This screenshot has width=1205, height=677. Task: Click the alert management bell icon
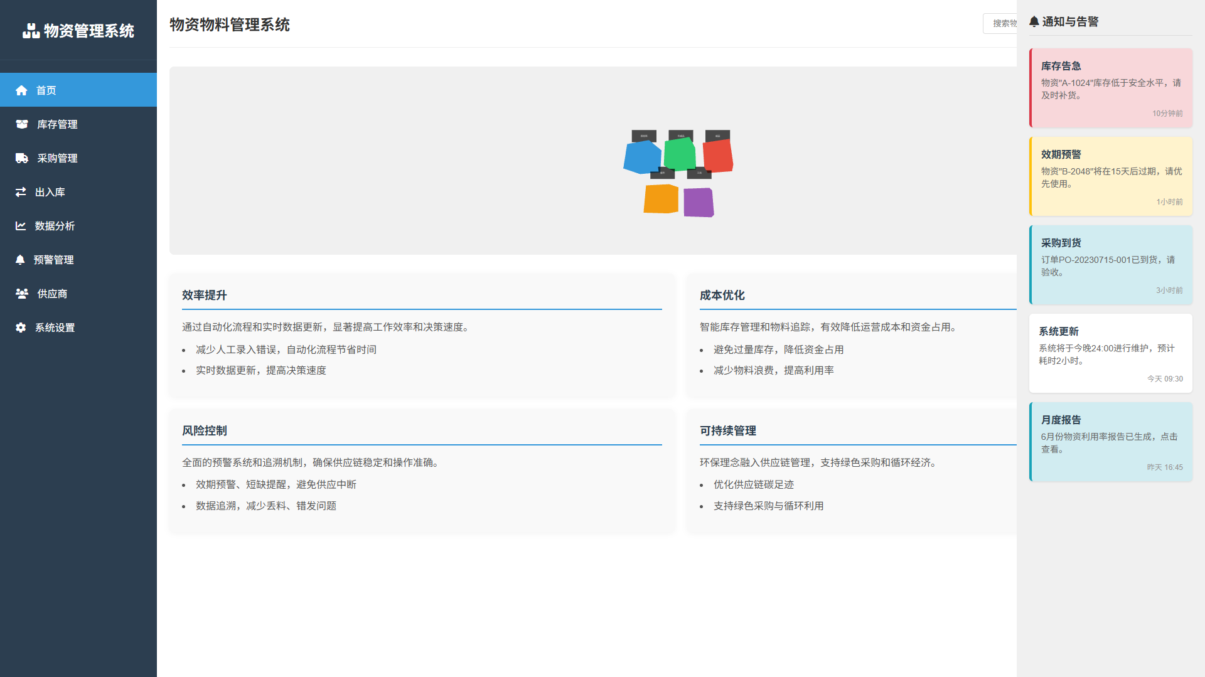coord(20,260)
